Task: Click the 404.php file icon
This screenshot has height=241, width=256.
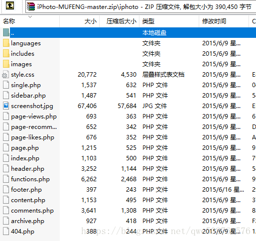Action: click(6, 231)
